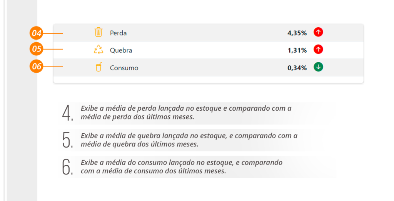Click description text about média de perda

186,113
